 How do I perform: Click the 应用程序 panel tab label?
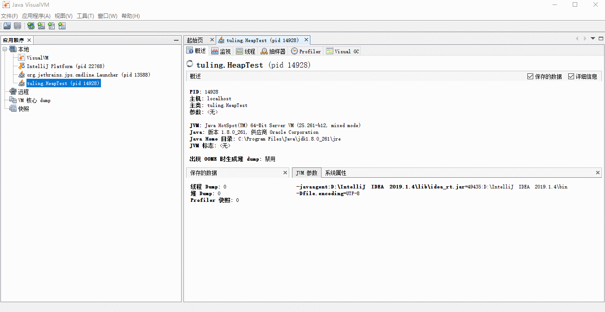(13, 40)
